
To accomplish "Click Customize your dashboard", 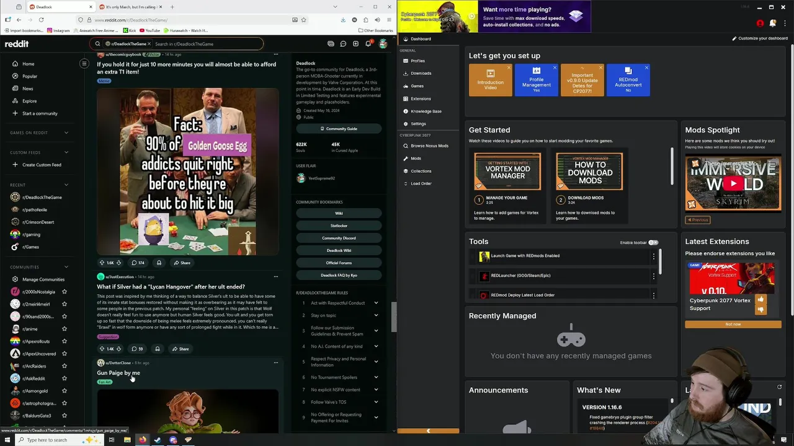I will point(760,38).
